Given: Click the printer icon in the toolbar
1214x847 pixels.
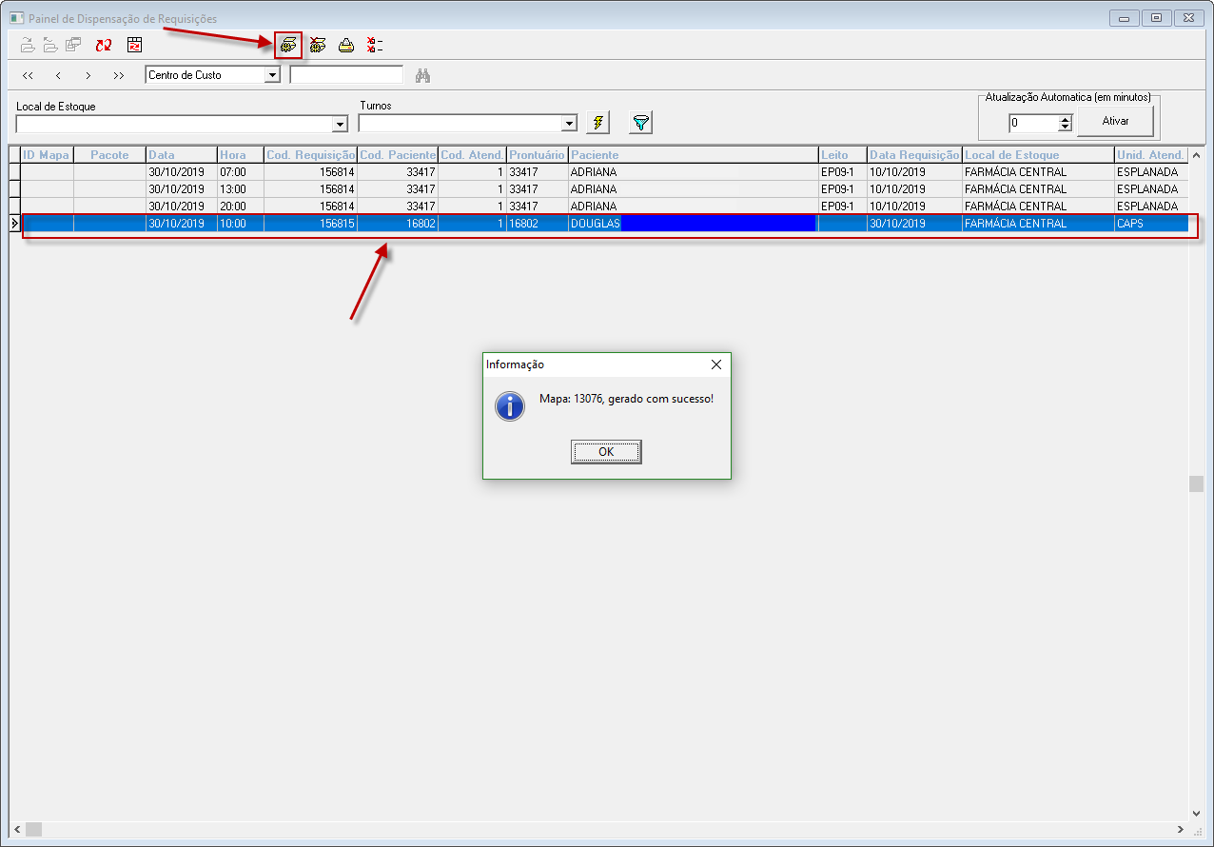Looking at the screenshot, I should pyautogui.click(x=346, y=45).
